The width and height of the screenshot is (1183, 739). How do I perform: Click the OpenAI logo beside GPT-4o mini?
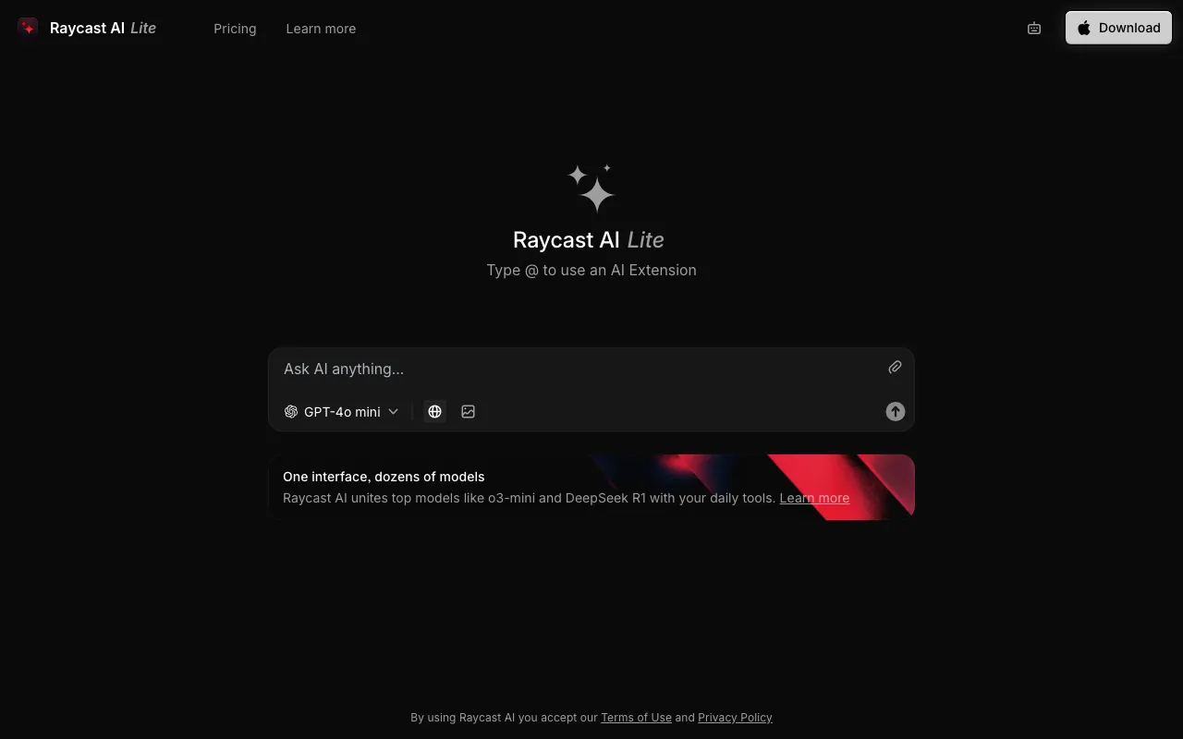click(291, 412)
